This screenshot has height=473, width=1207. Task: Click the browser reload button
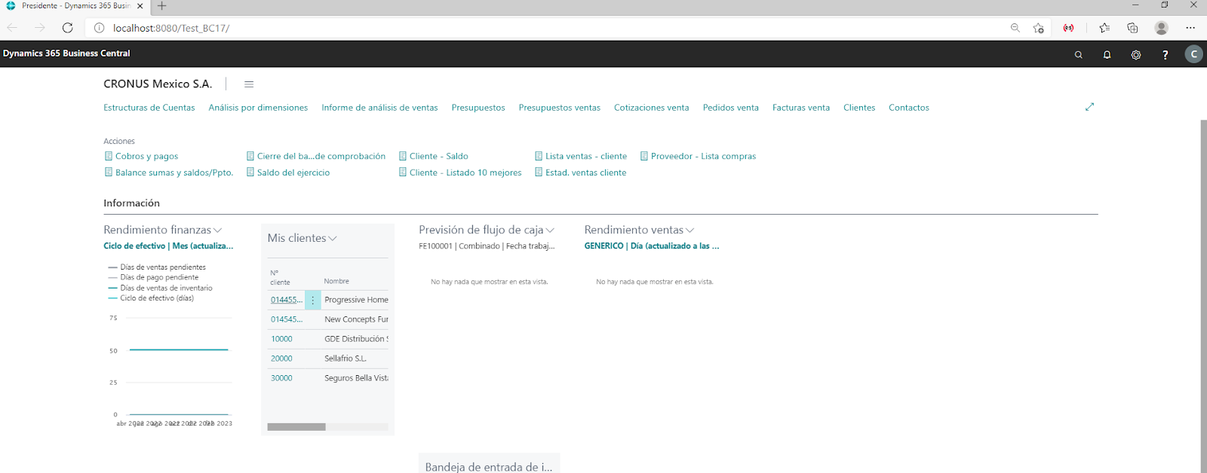click(68, 28)
